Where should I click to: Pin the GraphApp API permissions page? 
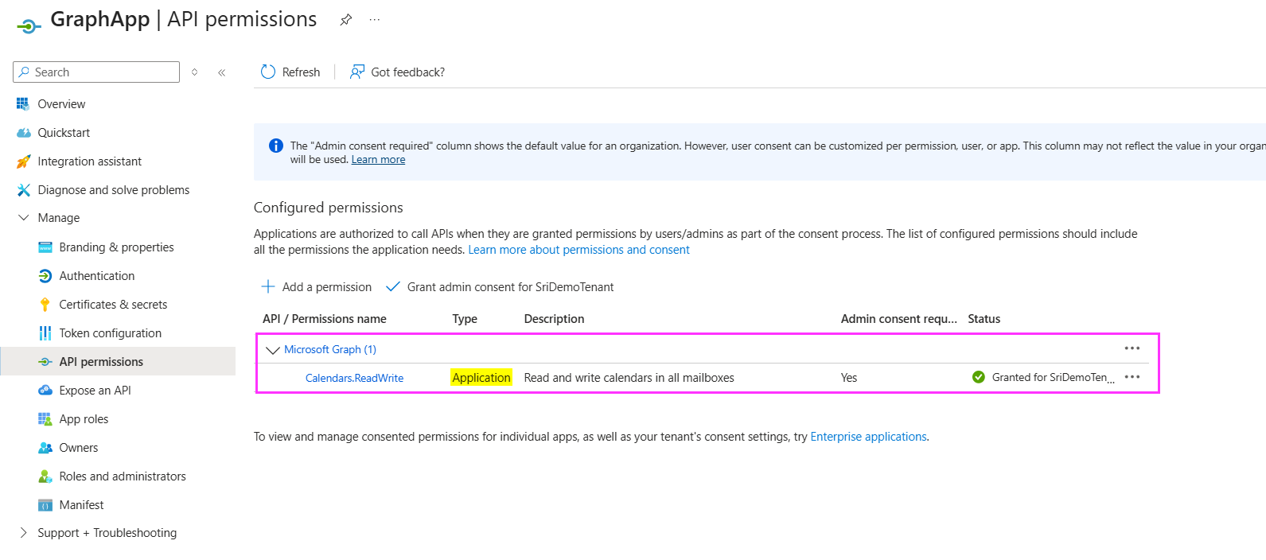click(345, 20)
